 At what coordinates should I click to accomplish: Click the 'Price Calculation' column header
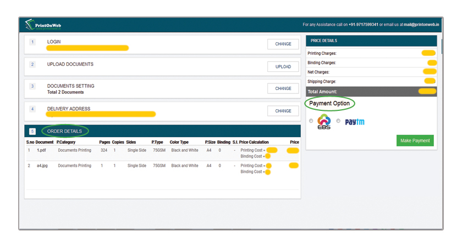pyautogui.click(x=254, y=142)
